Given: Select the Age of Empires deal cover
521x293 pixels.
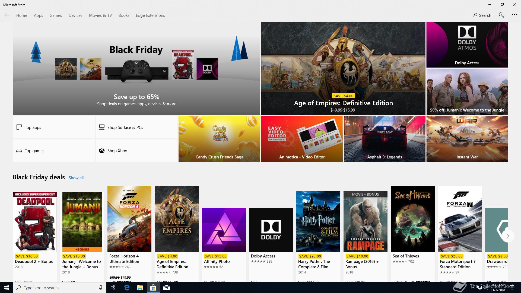Looking at the screenshot, I should (177, 219).
